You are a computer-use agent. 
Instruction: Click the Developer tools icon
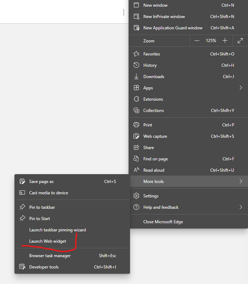(22, 267)
